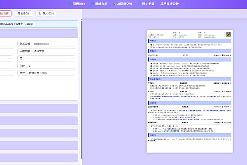Open the gender dropdown showing 男
Screen dimensions: 247x165
tap(46, 59)
